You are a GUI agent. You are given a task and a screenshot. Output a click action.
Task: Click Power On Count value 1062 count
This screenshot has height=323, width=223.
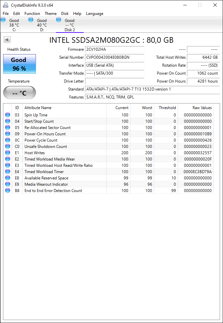pyautogui.click(x=203, y=73)
